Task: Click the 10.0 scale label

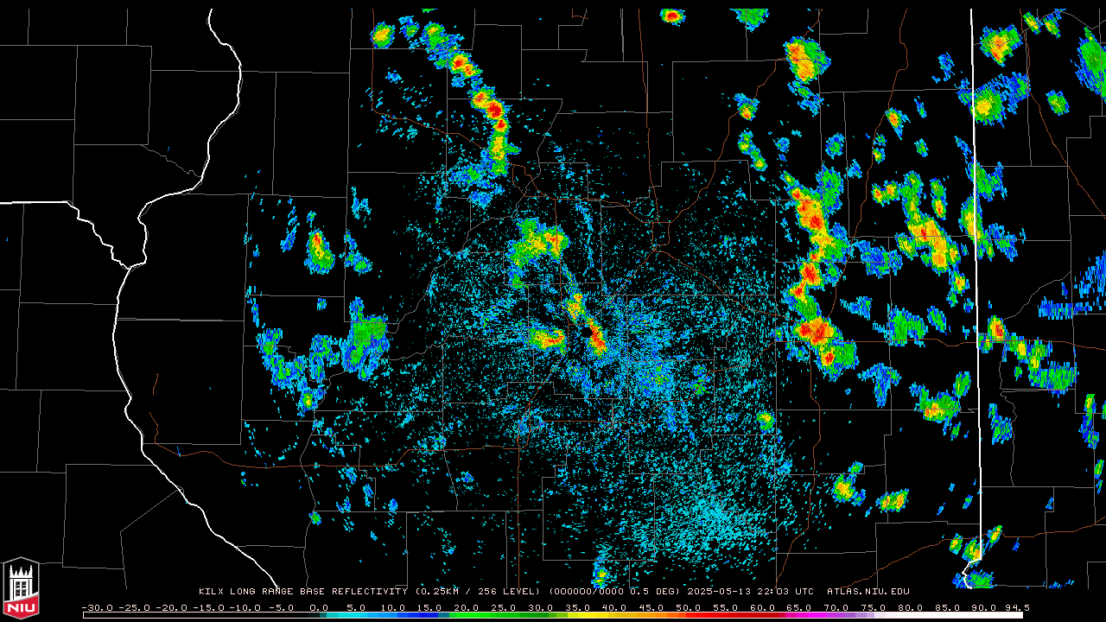Action: tap(392, 608)
